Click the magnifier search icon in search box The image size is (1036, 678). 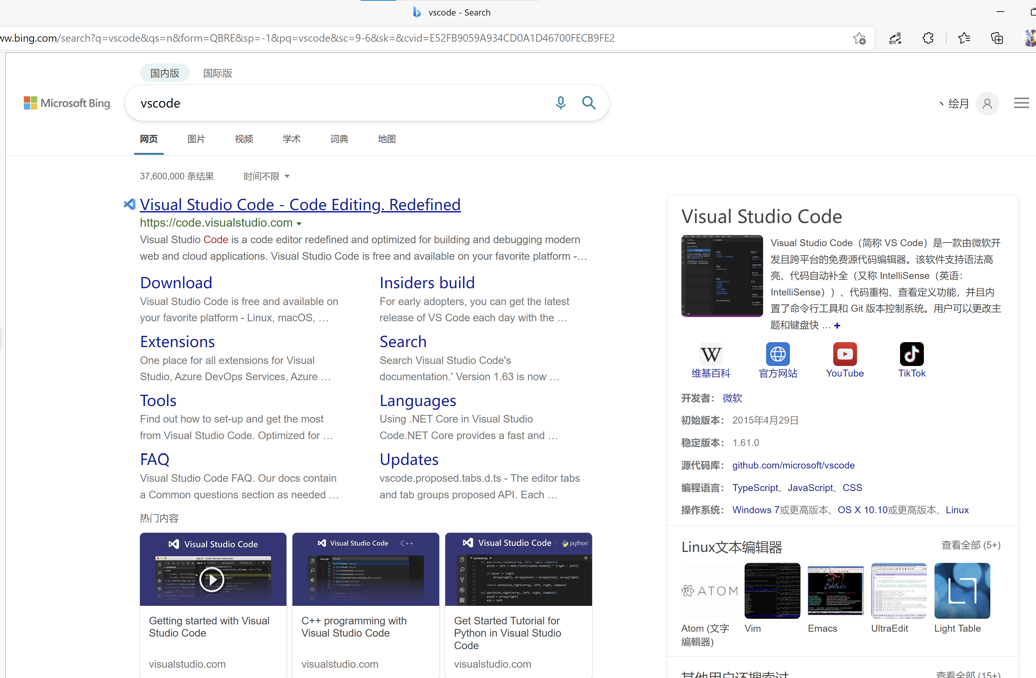coord(588,103)
